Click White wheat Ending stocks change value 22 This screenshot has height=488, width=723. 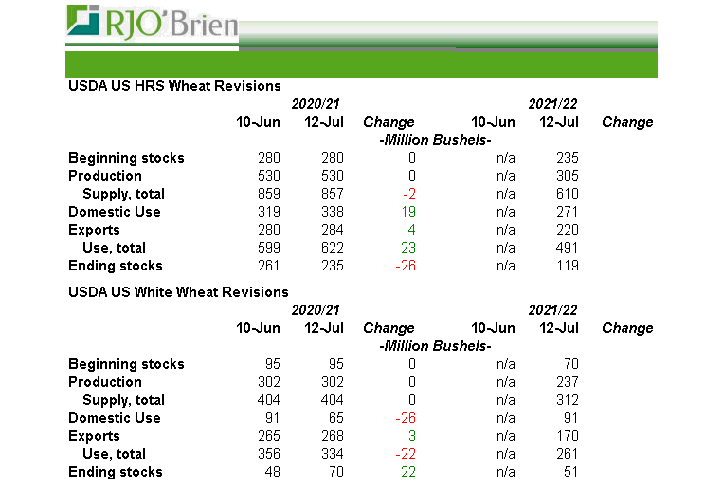coord(406,472)
